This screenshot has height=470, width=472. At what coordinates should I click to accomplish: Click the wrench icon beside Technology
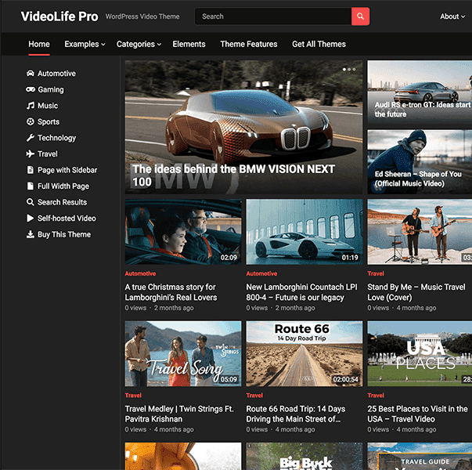coord(31,138)
